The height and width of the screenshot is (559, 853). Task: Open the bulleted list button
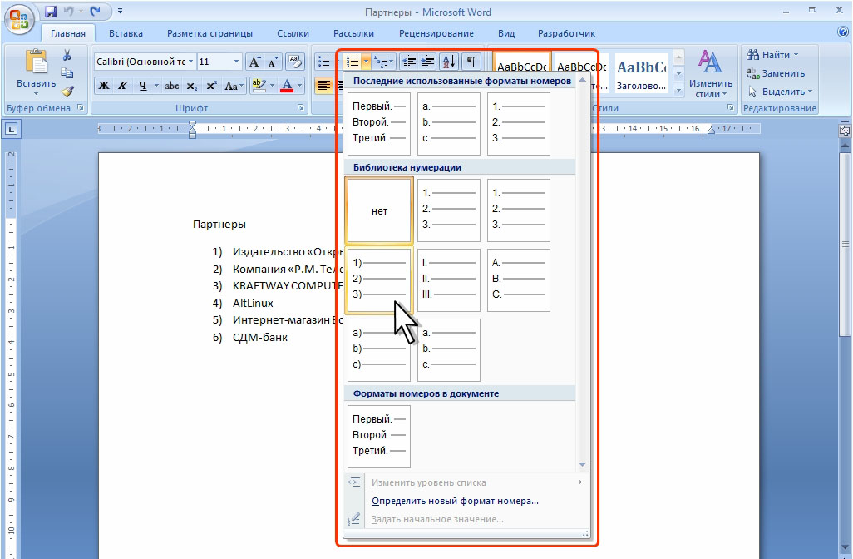pyautogui.click(x=323, y=62)
